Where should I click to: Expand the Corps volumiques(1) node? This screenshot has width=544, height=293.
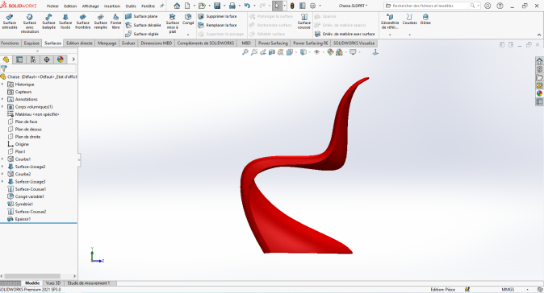2,107
